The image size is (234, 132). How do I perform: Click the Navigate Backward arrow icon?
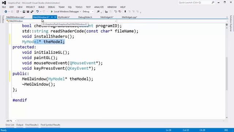tap(6, 11)
